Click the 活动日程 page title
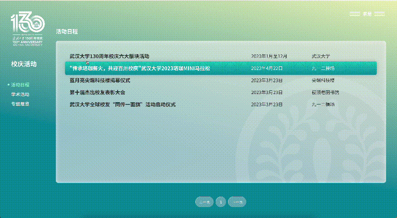 coord(67,32)
